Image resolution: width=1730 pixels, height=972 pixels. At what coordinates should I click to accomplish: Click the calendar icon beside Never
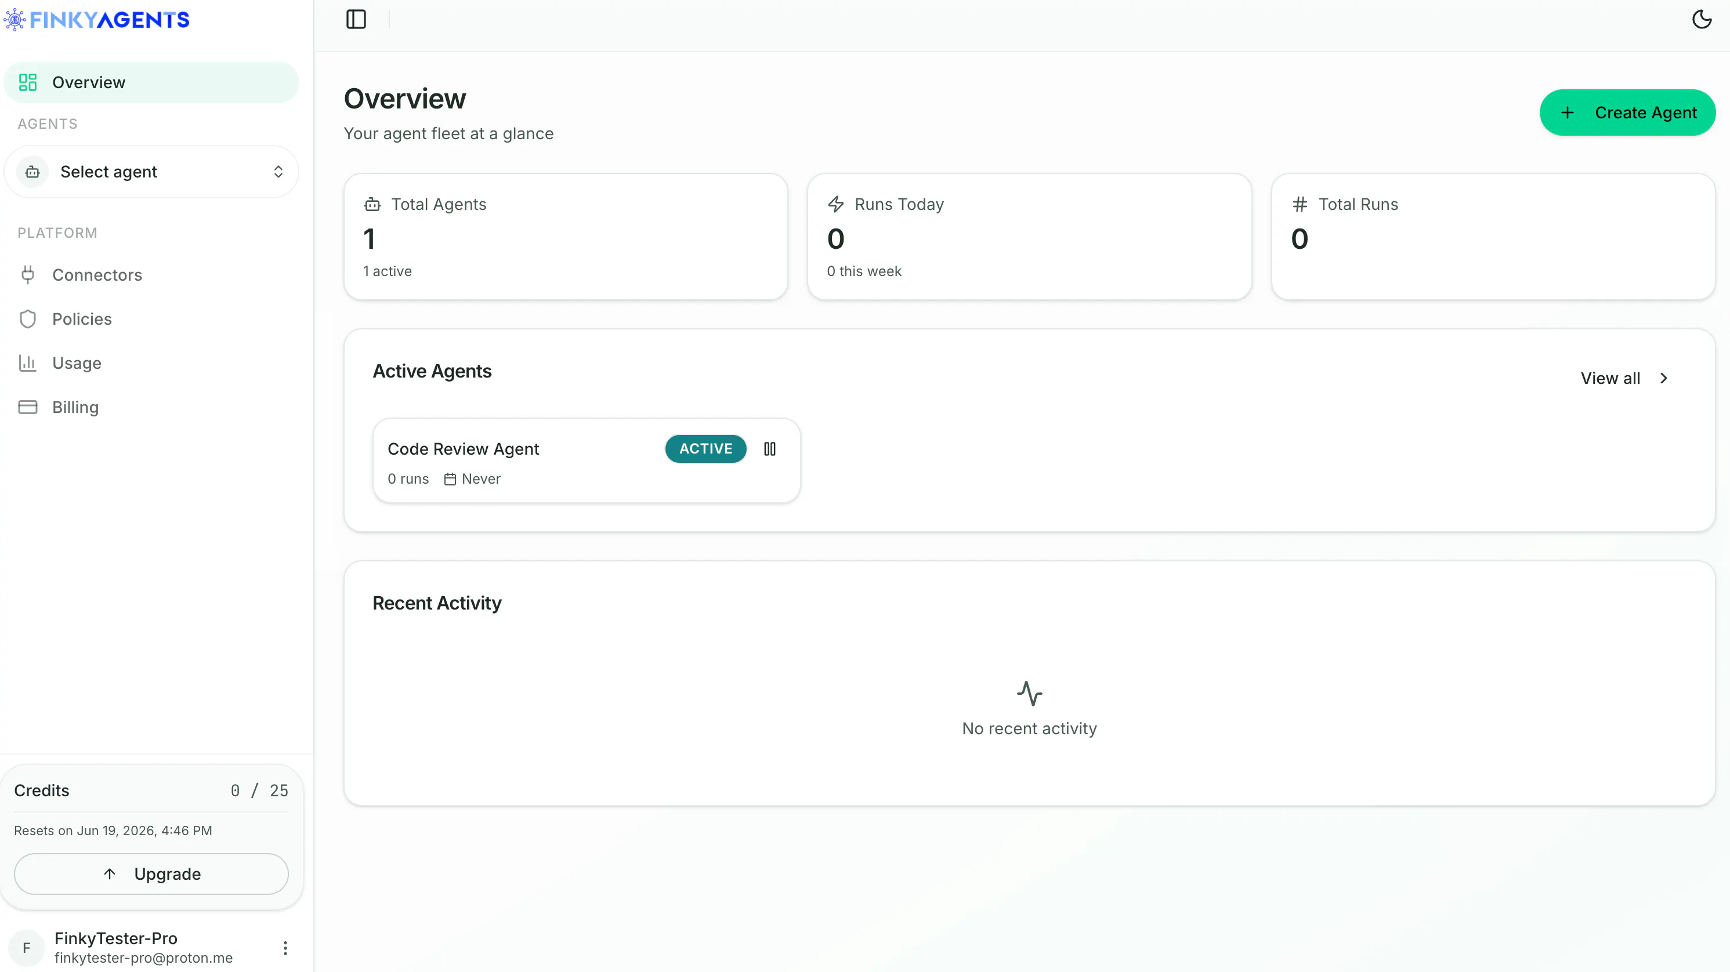coord(450,479)
